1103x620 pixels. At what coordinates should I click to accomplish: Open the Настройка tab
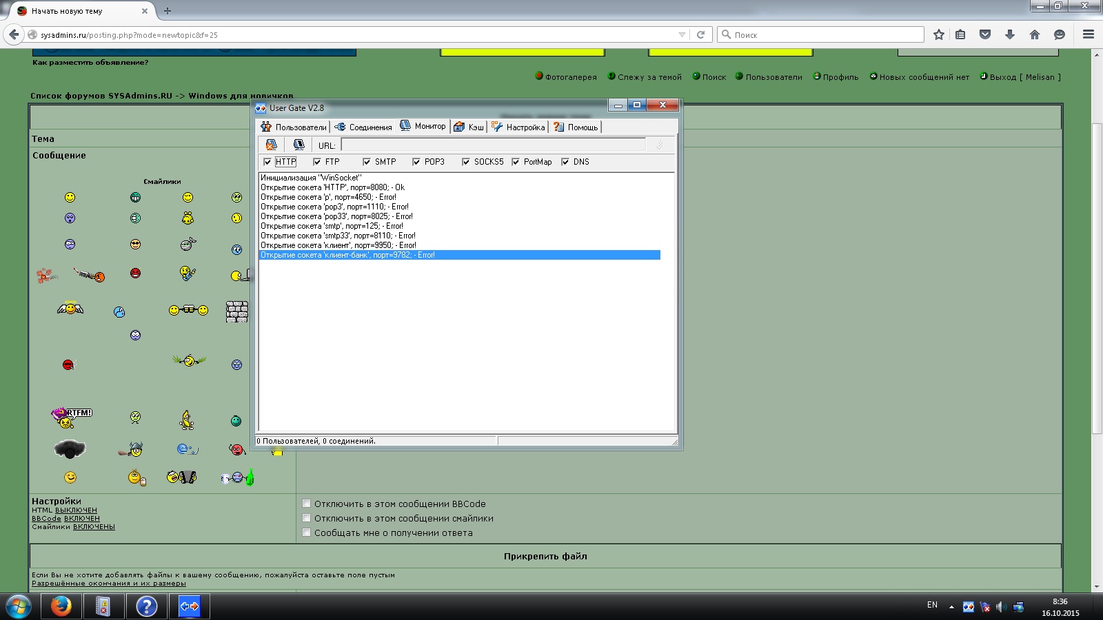tap(518, 127)
